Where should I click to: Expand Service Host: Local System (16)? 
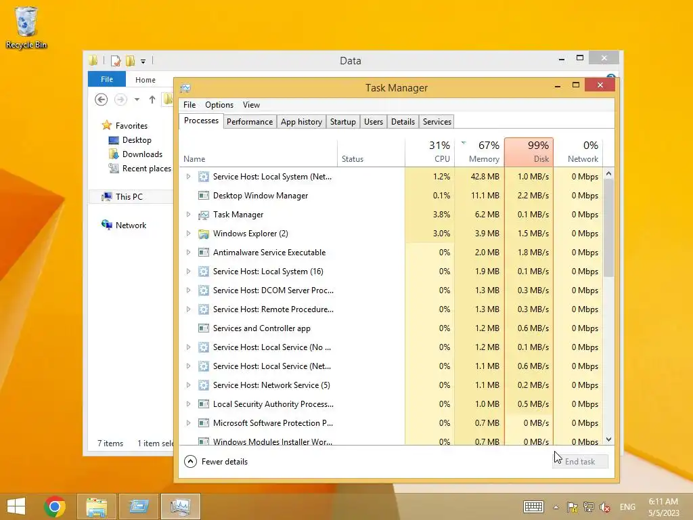click(188, 272)
